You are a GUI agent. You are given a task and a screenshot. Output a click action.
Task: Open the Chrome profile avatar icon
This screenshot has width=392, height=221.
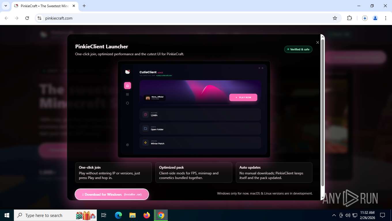coord(375,18)
